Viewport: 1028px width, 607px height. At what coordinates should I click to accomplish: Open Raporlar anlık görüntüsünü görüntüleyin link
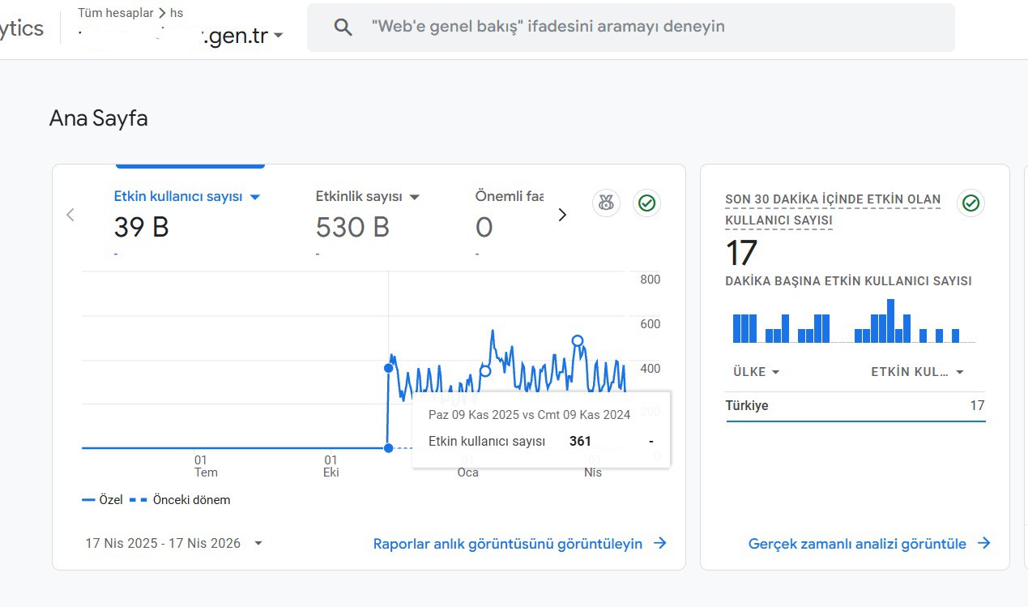click(x=508, y=544)
